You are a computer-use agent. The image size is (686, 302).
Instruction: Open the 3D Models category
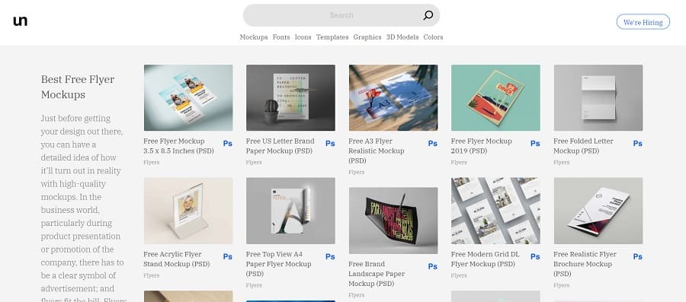pos(402,37)
